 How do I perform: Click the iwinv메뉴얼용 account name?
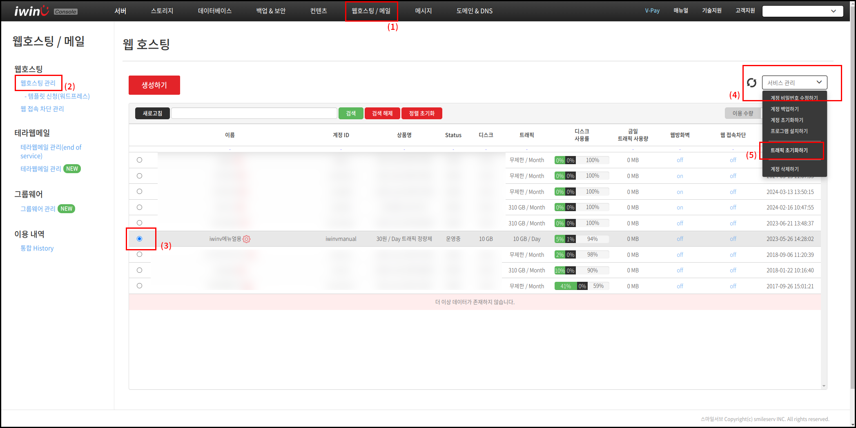point(225,239)
